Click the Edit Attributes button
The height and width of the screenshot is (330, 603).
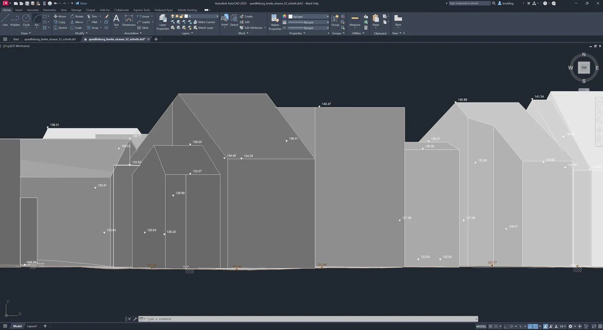[251, 28]
